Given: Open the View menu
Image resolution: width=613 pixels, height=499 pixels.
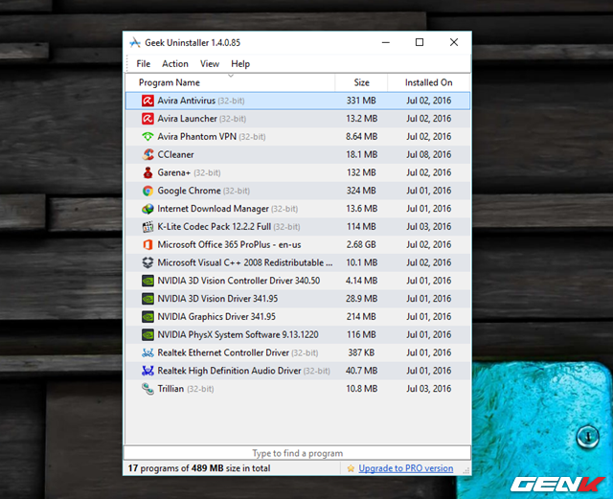Looking at the screenshot, I should pyautogui.click(x=210, y=64).
